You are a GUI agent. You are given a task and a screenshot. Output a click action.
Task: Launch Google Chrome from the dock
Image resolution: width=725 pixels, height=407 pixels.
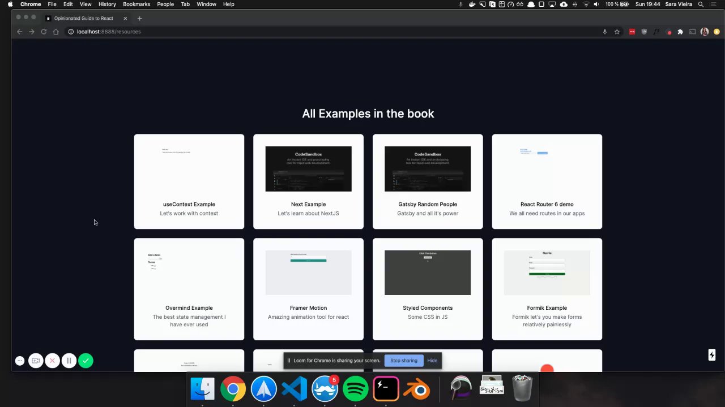coord(233,389)
